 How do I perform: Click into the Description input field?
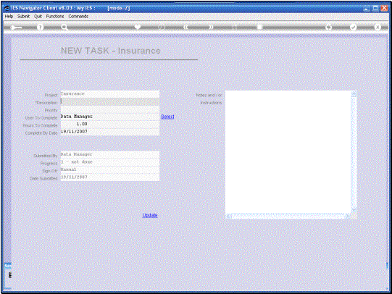pos(109,101)
